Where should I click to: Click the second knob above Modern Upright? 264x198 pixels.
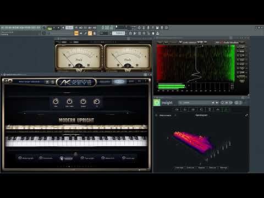pos(69,101)
